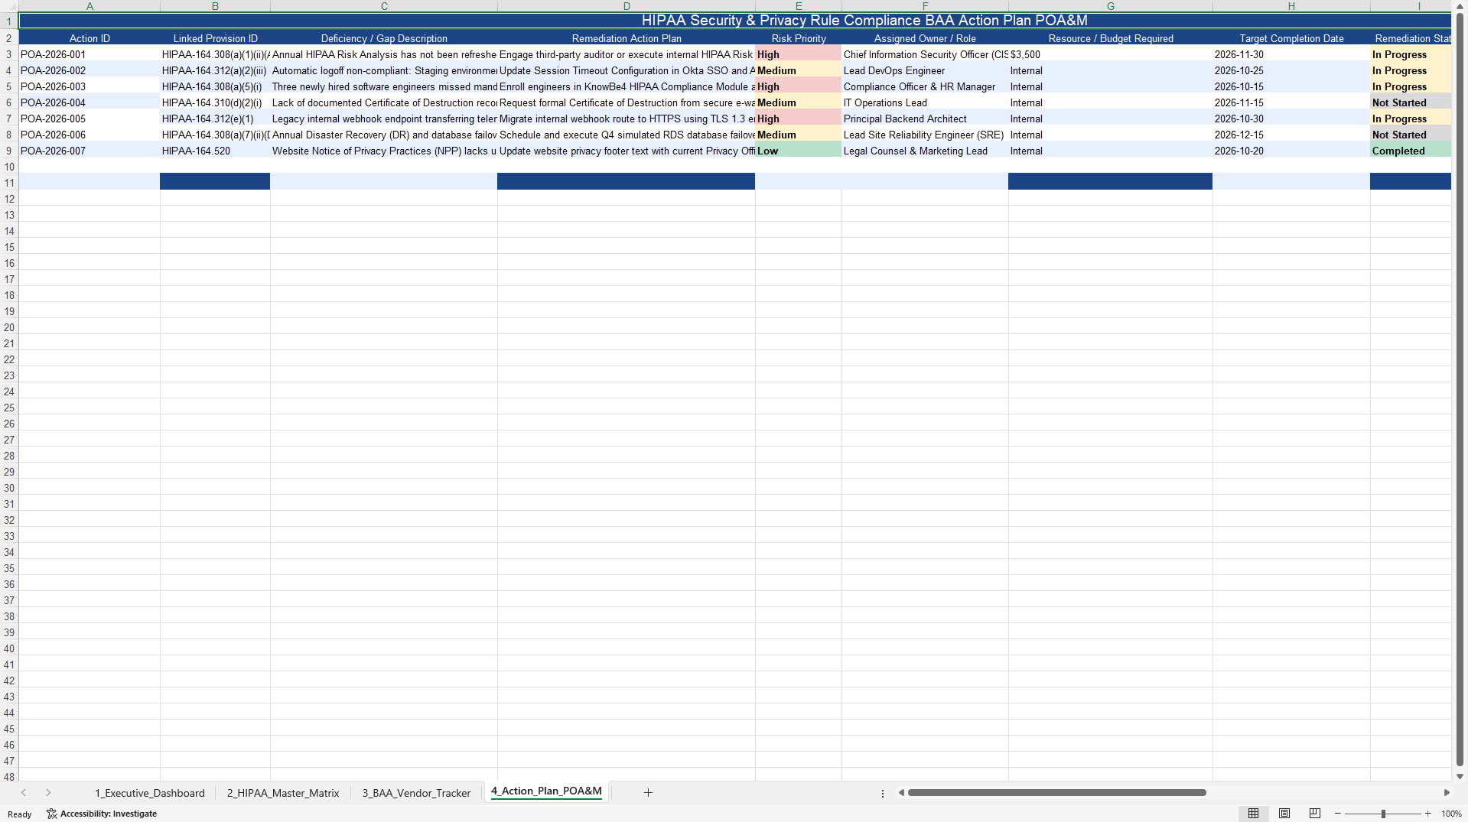Viewport: 1468px width, 822px height.
Task: Add a new sheet with plus icon
Action: (648, 793)
